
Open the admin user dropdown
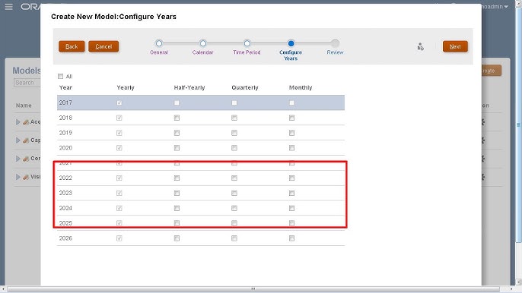click(495, 7)
